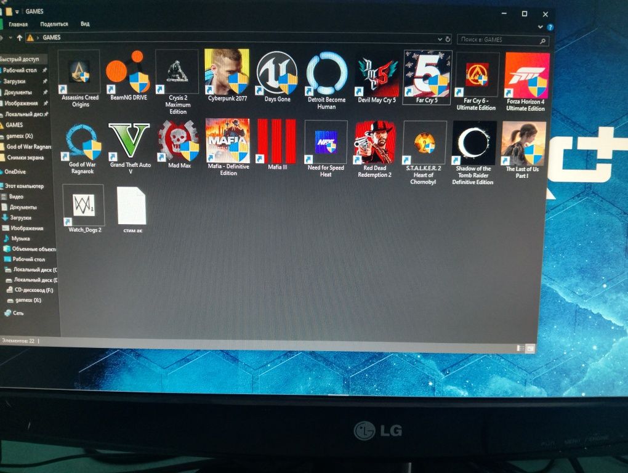
Task: Select the Watch_Dogs 2 shortcut icon
Action: [x=84, y=205]
